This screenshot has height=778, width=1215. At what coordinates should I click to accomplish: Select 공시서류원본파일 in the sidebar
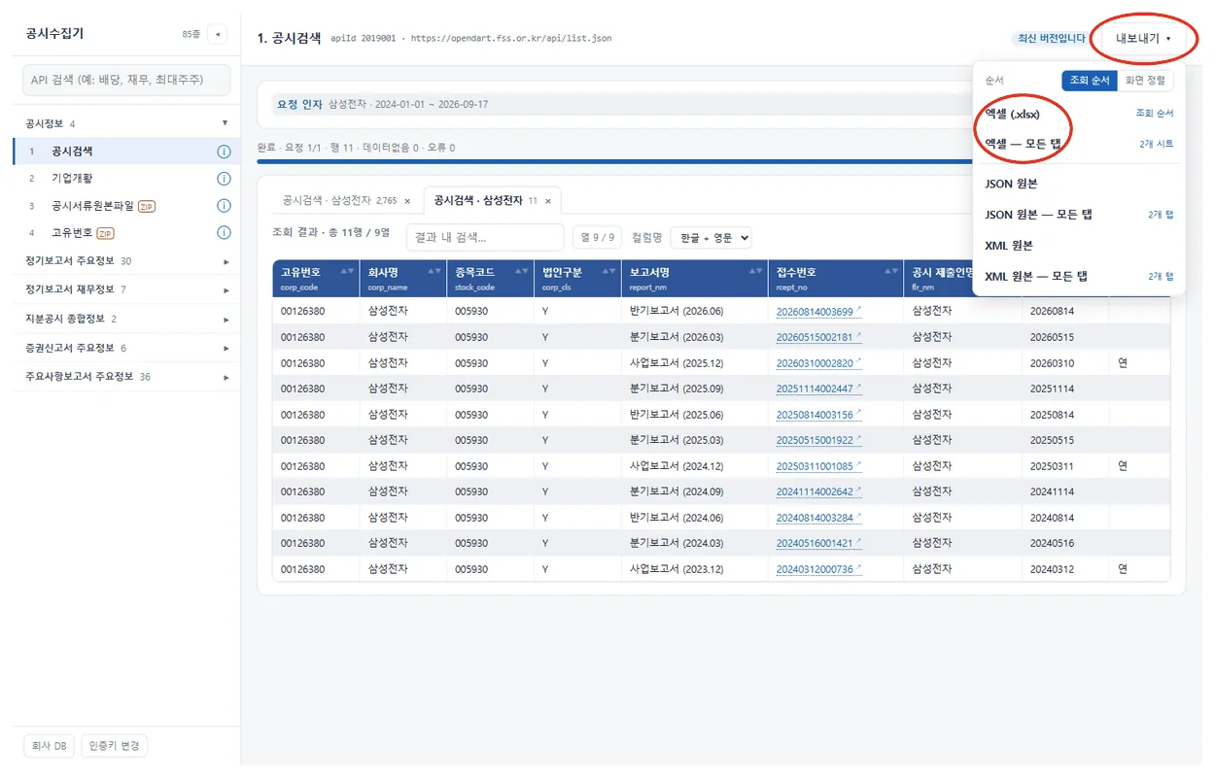92,206
